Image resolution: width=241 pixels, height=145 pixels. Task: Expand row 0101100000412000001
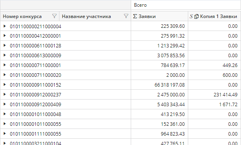pyautogui.click(x=5, y=36)
